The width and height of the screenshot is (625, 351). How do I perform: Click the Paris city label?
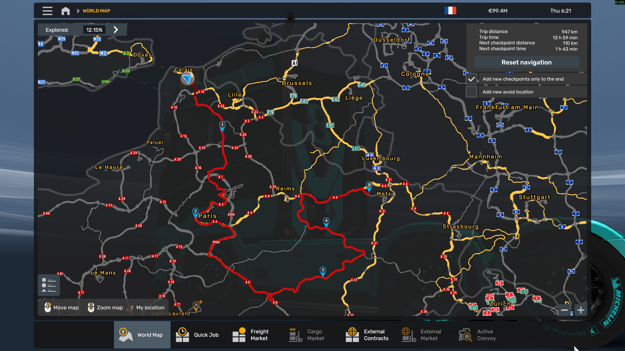click(207, 216)
